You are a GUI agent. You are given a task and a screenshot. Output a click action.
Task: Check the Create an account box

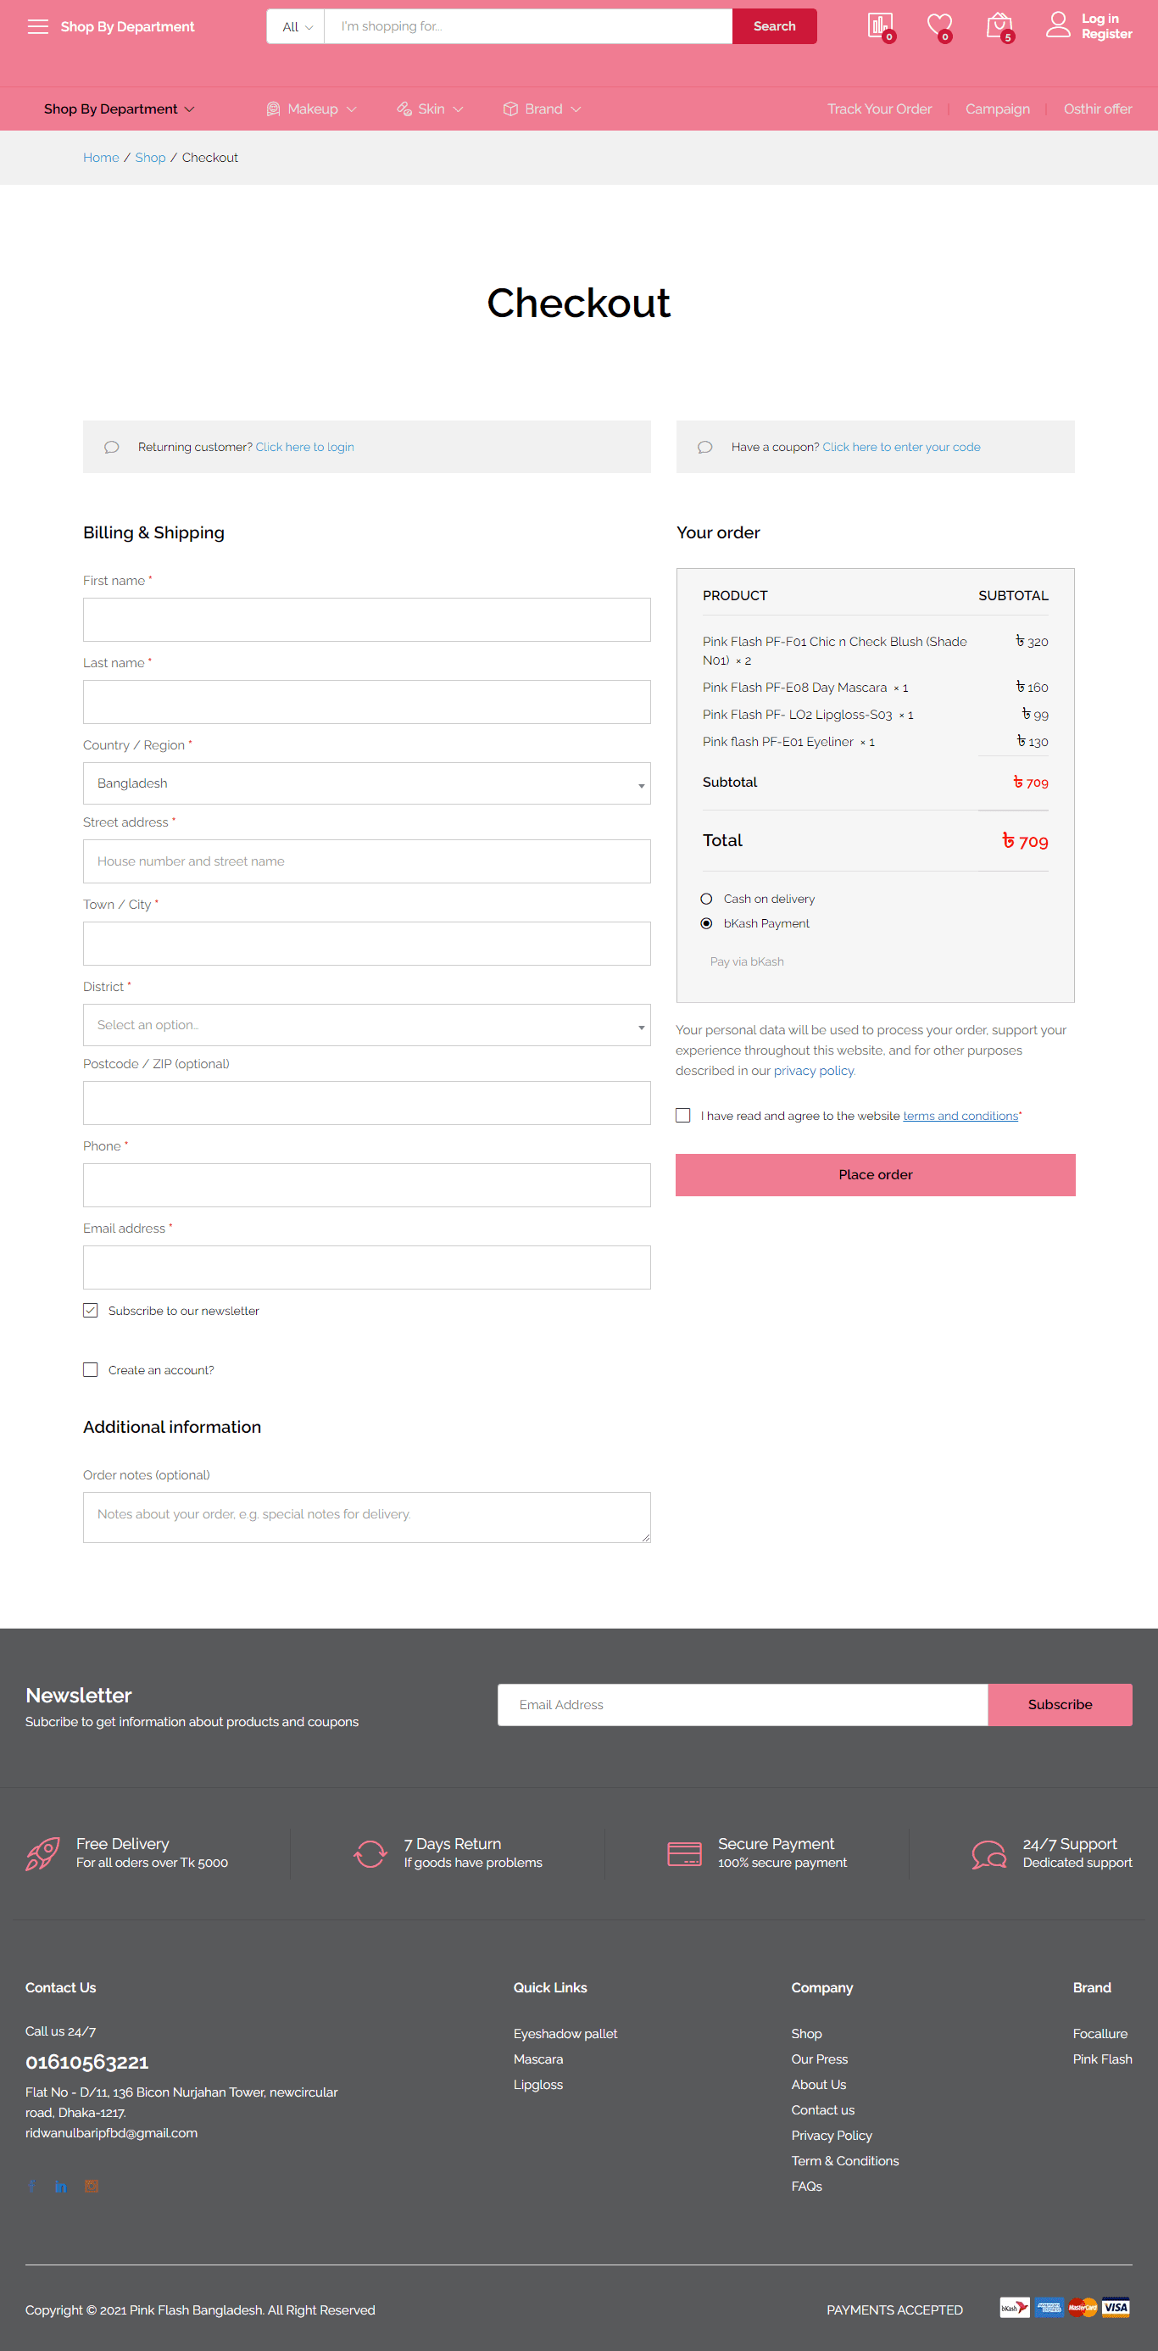click(91, 1369)
